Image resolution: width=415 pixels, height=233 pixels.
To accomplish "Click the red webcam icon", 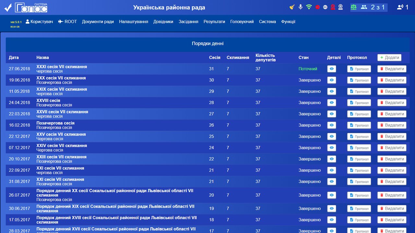I will coord(333,7).
